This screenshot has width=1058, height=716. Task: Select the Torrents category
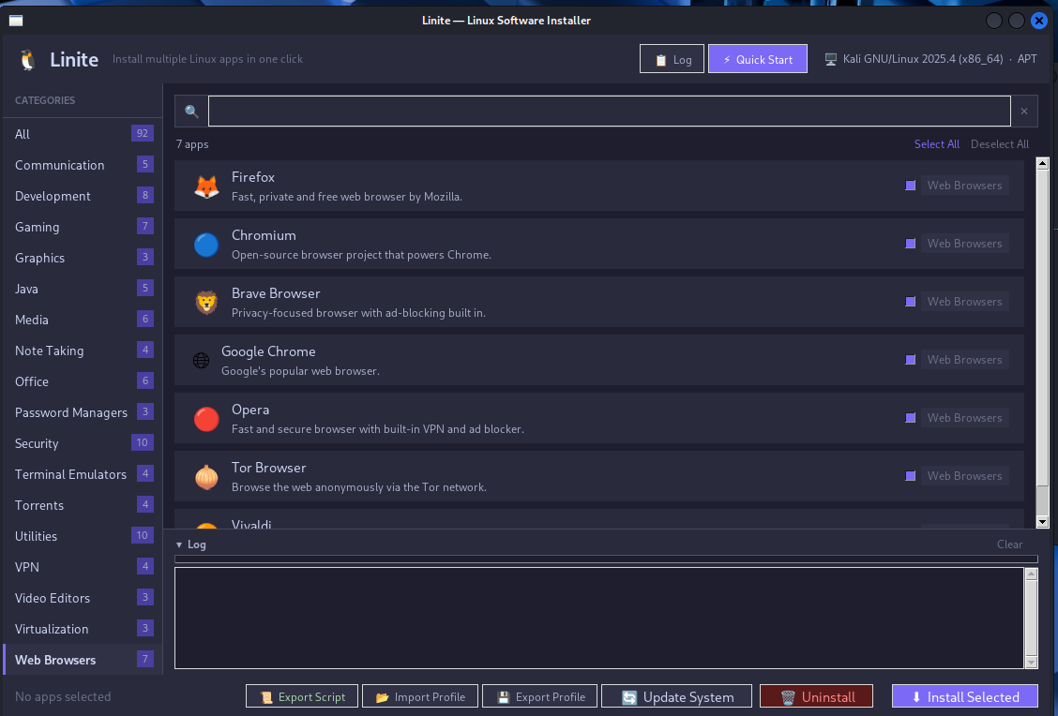pos(83,506)
